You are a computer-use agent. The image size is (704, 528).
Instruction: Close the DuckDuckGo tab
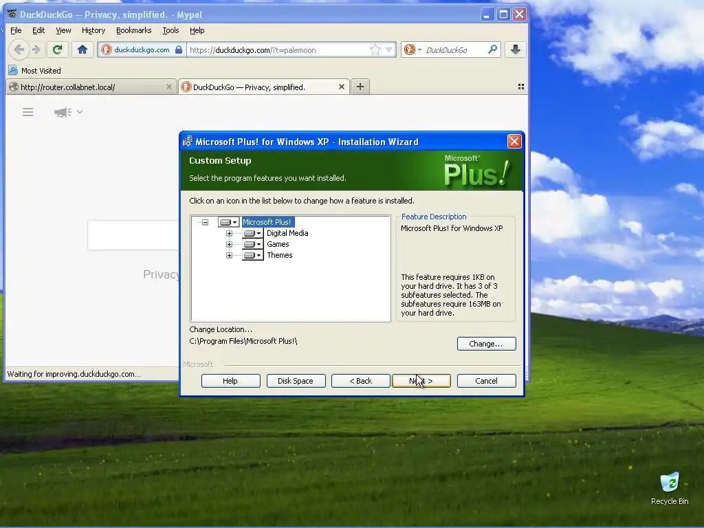coord(342,87)
